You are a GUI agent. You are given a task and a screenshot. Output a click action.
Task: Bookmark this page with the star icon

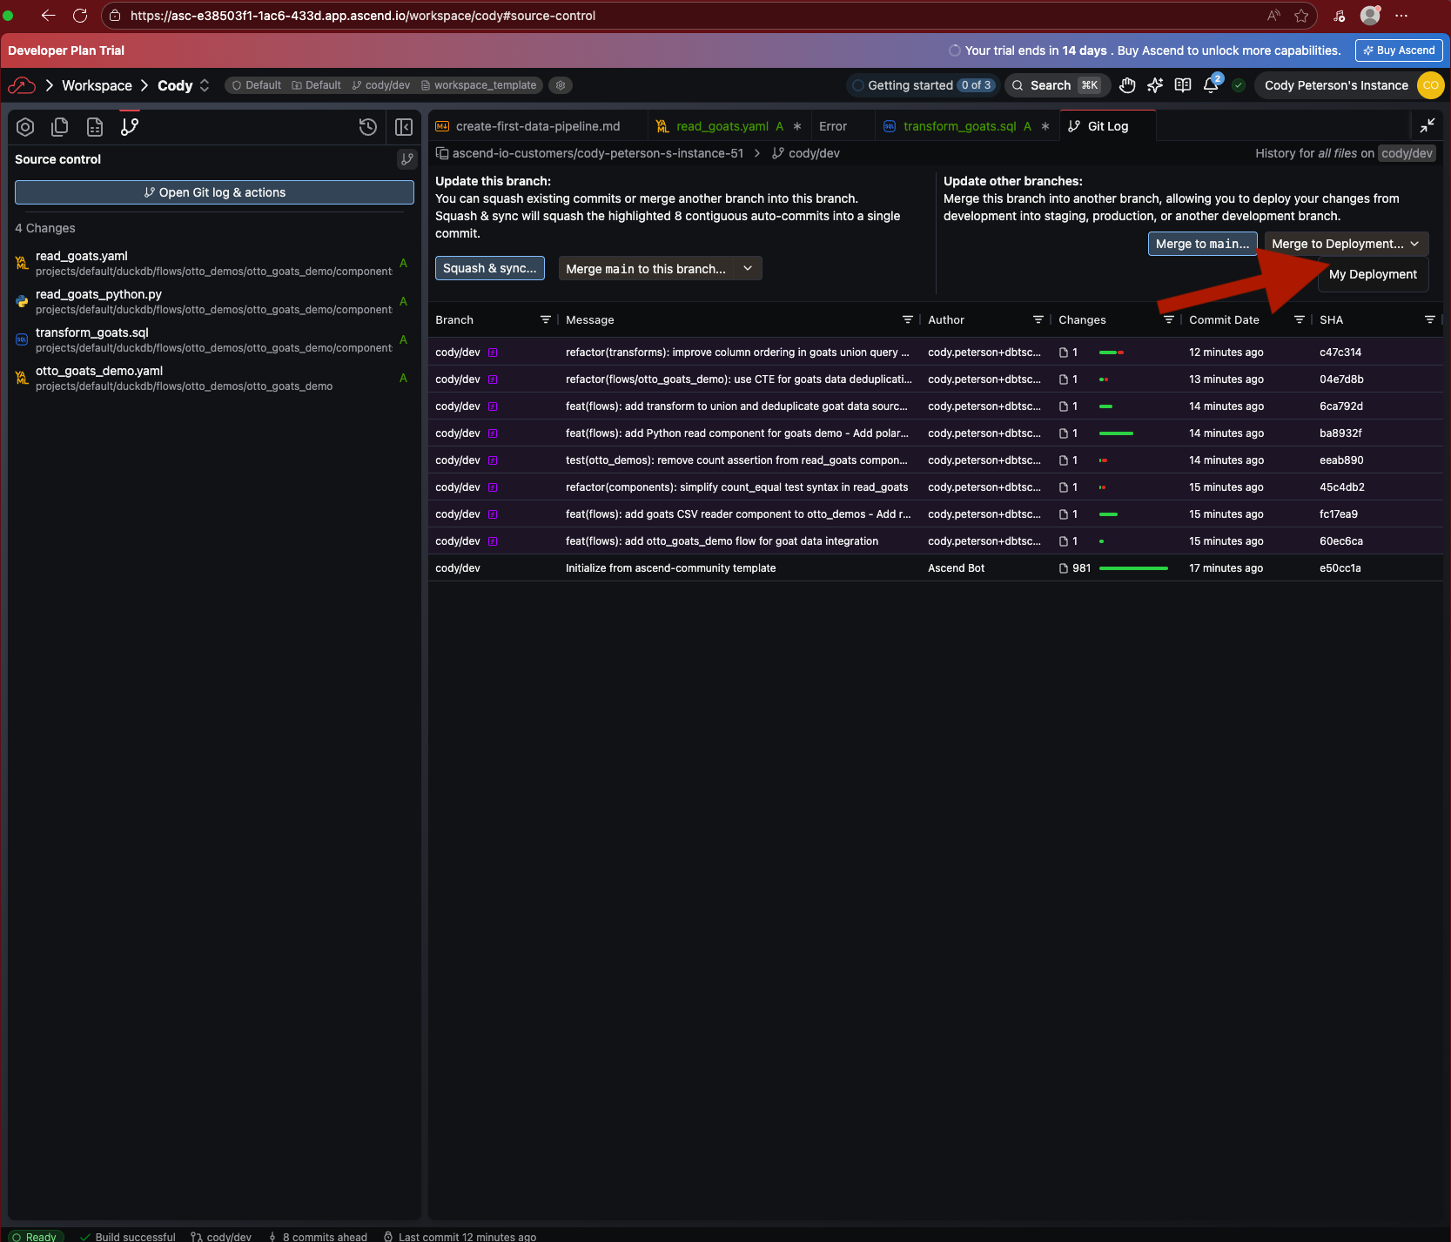(x=1301, y=16)
